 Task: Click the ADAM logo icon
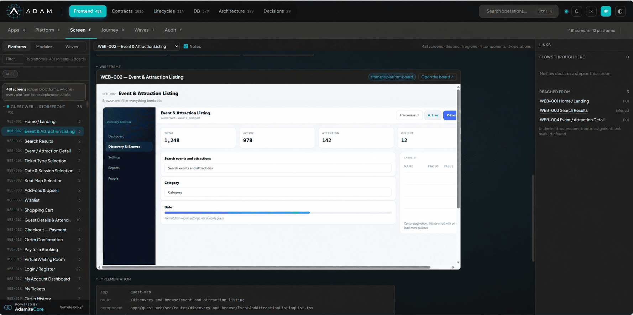[14, 11]
